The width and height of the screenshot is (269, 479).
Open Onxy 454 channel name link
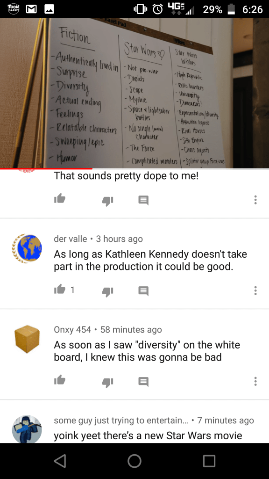coord(72,329)
